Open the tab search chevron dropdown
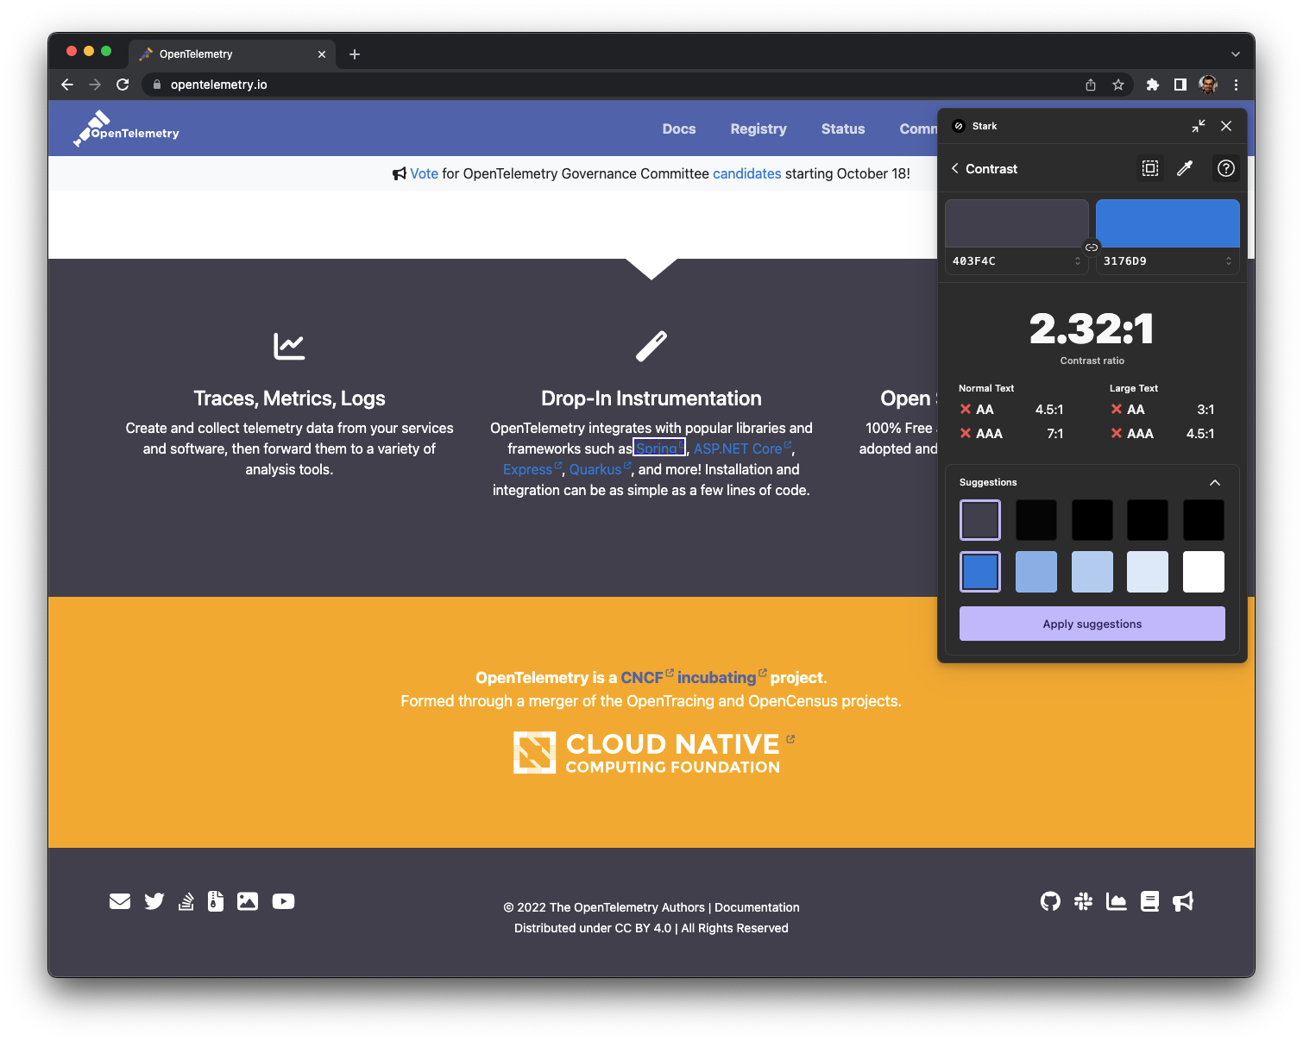 [x=1236, y=54]
